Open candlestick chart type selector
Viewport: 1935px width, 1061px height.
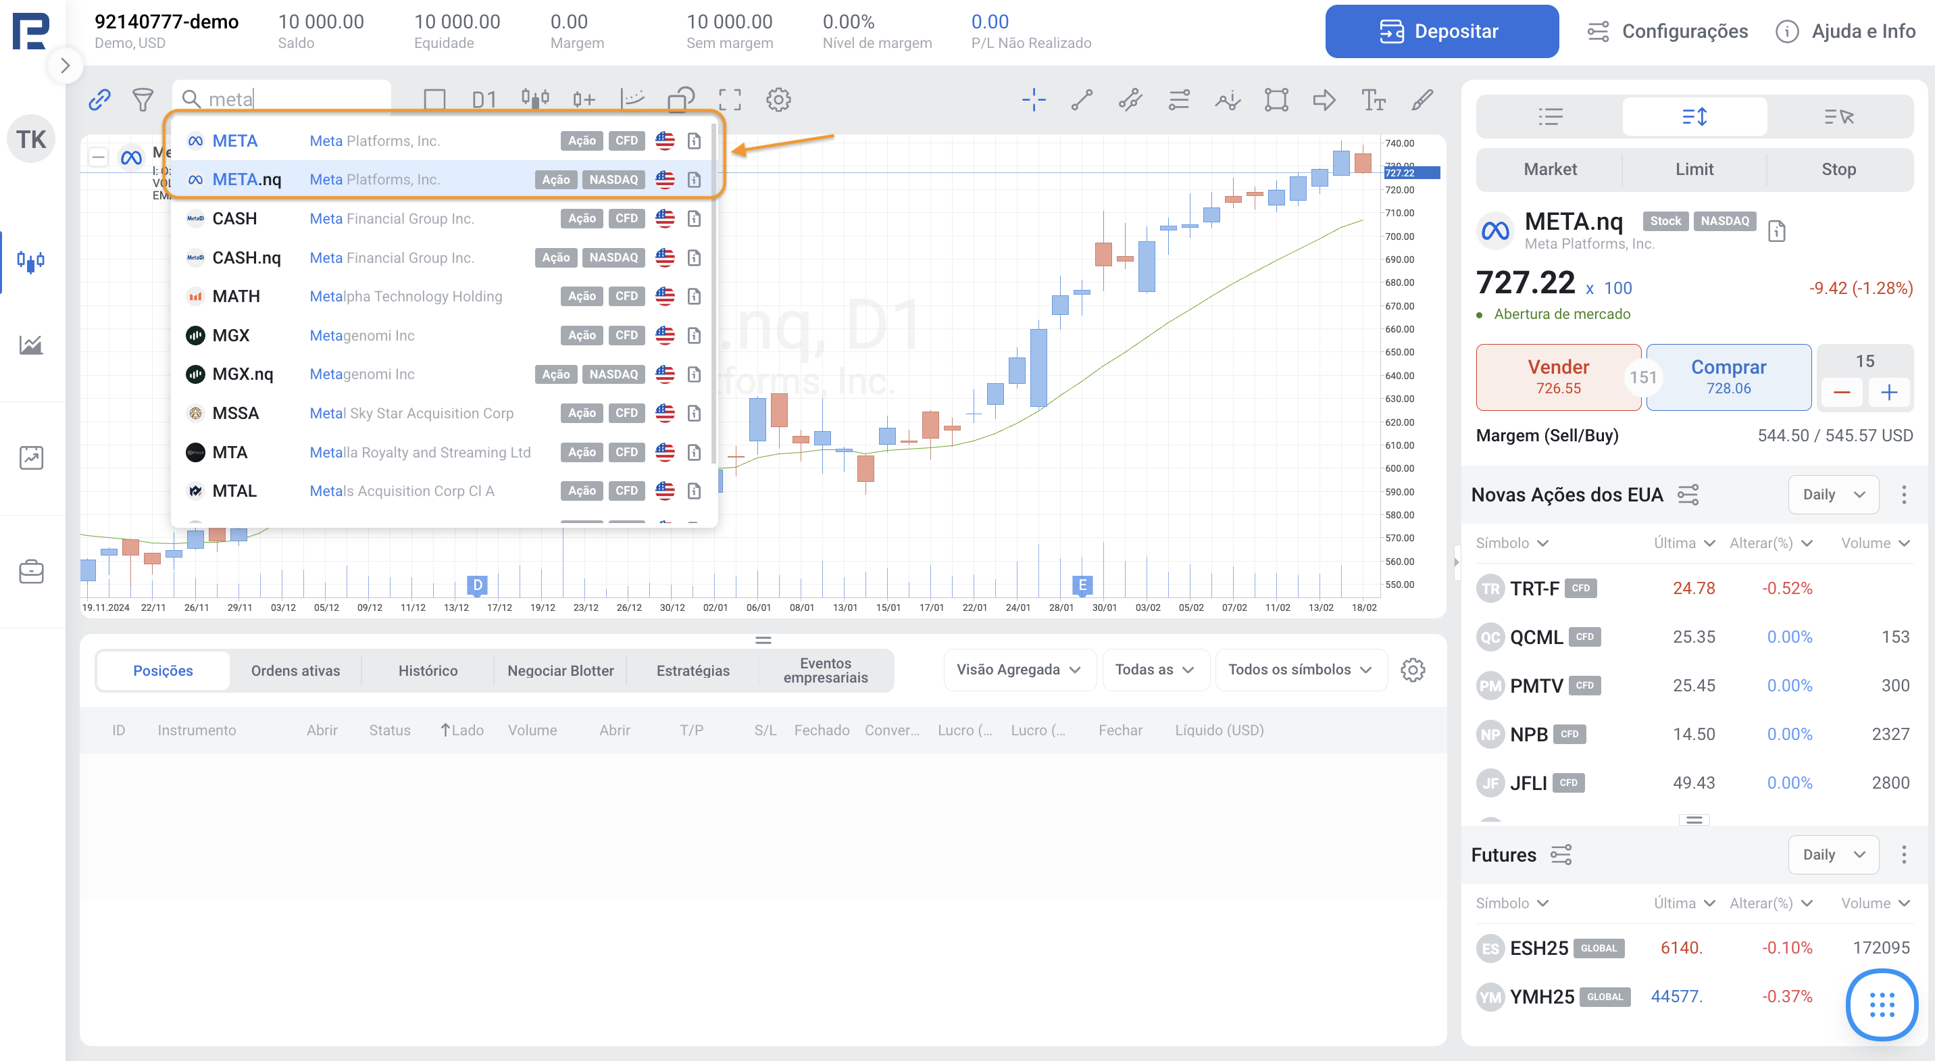[535, 100]
